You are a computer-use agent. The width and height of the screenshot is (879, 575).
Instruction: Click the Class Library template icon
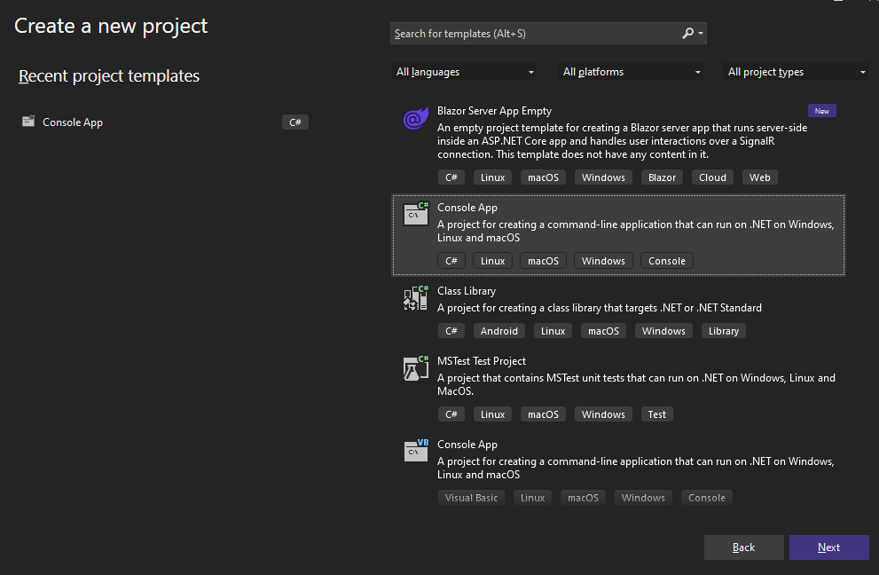click(415, 298)
